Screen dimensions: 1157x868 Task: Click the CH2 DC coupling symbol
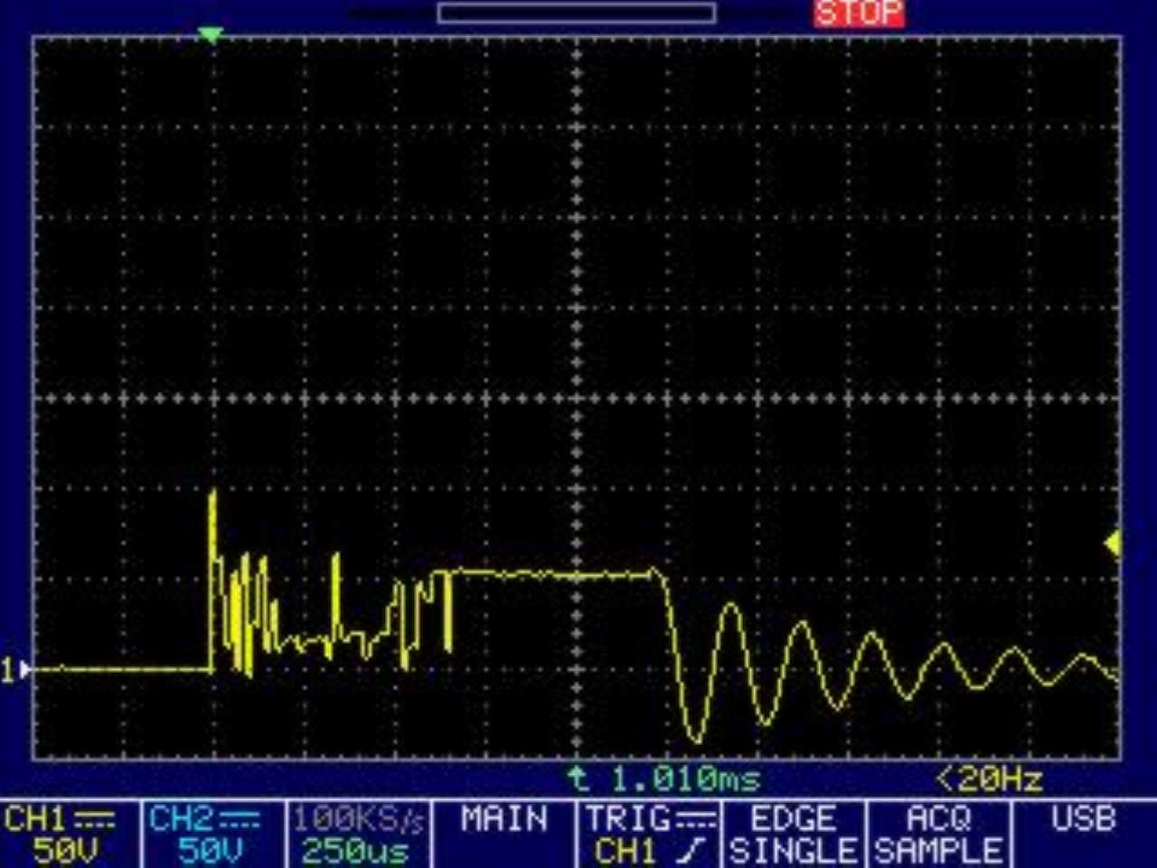(x=240, y=820)
